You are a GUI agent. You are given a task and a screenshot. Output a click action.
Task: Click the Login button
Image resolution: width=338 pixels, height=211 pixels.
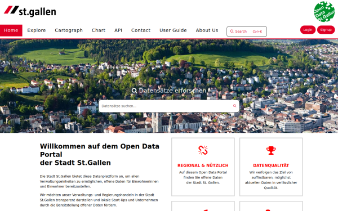pos(308,30)
